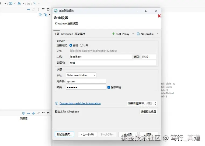Image resolution: width=205 pixels, height=146 pixels.
Task: Close the connect-to-database dialog
Action: pos(156,11)
